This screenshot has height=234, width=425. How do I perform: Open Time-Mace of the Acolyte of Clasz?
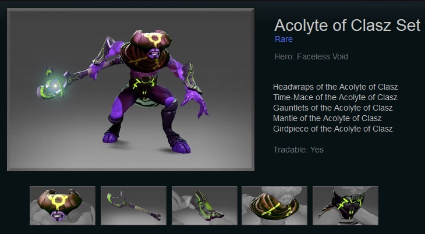coord(335,97)
